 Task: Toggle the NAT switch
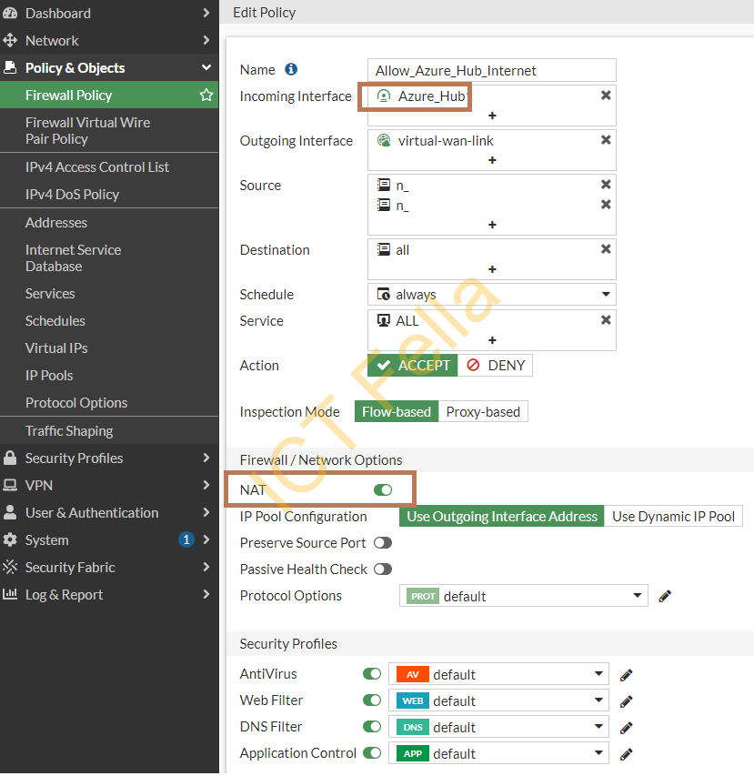click(x=383, y=490)
